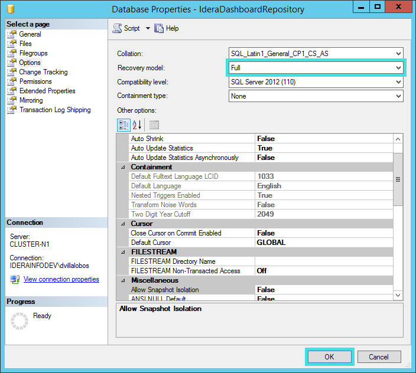This screenshot has width=416, height=373.
Task: Click the property grid scrollbar up arrow
Action: pyautogui.click(x=398, y=139)
